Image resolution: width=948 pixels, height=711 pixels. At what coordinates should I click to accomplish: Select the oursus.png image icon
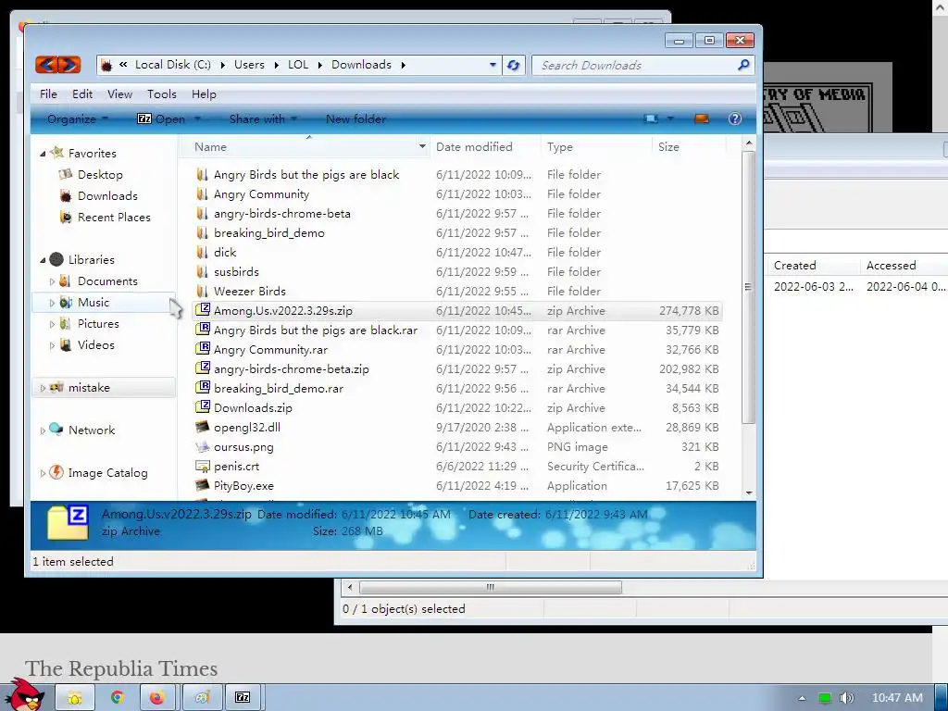click(203, 447)
